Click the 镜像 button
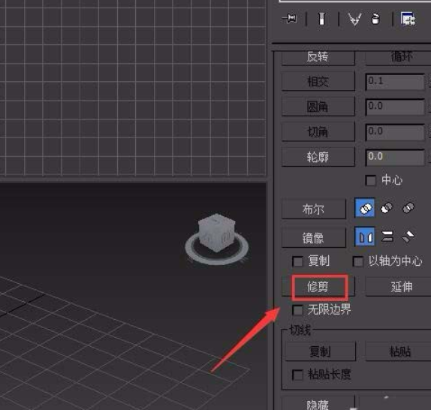The image size is (431, 410). (x=314, y=238)
